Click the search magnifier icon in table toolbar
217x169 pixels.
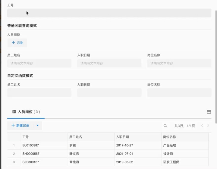pos(165,126)
